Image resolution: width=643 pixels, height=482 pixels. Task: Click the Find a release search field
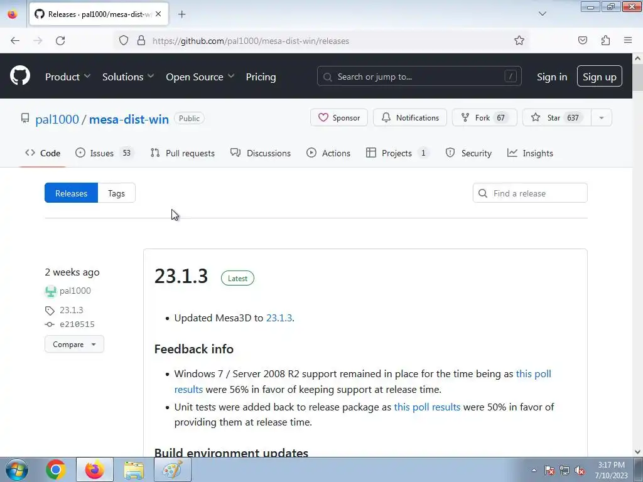530,193
